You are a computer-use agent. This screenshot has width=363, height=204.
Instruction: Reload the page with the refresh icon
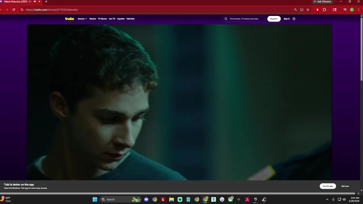click(x=14, y=10)
